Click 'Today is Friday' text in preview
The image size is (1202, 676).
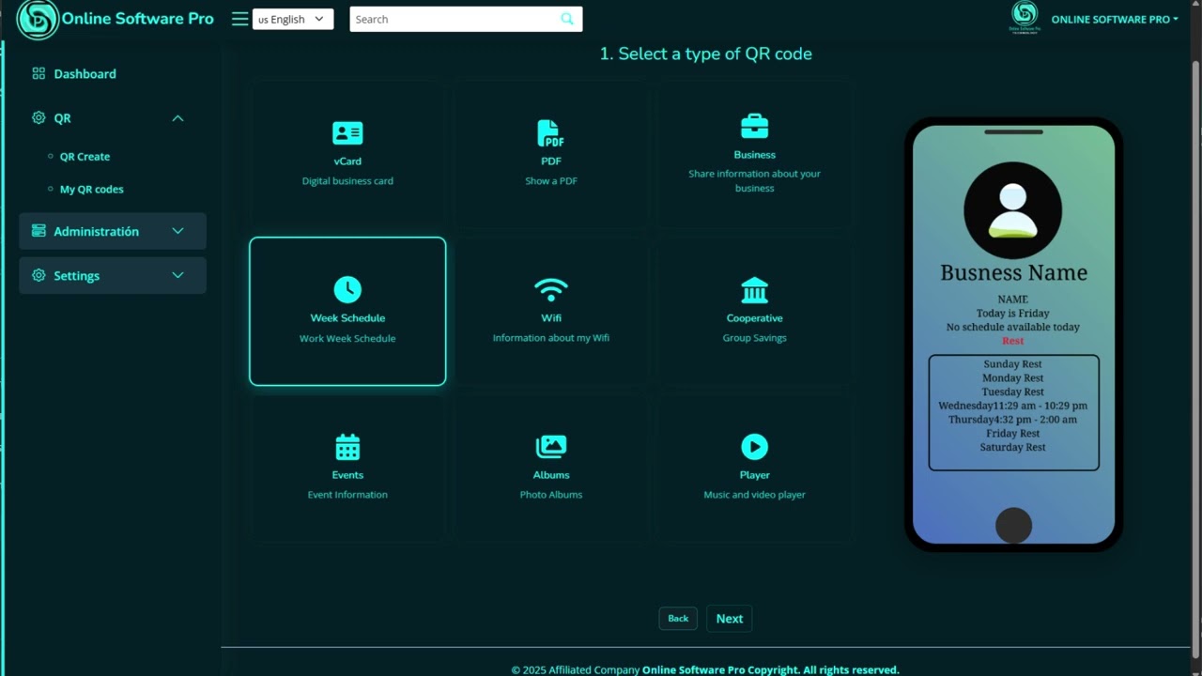tap(1013, 313)
